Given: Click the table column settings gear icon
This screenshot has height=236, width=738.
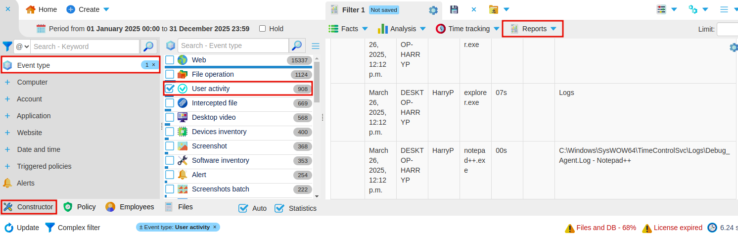Looking at the screenshot, I should (x=733, y=47).
